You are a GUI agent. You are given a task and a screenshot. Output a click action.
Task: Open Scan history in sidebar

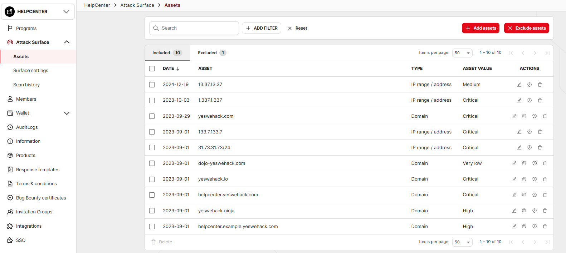pyautogui.click(x=26, y=85)
